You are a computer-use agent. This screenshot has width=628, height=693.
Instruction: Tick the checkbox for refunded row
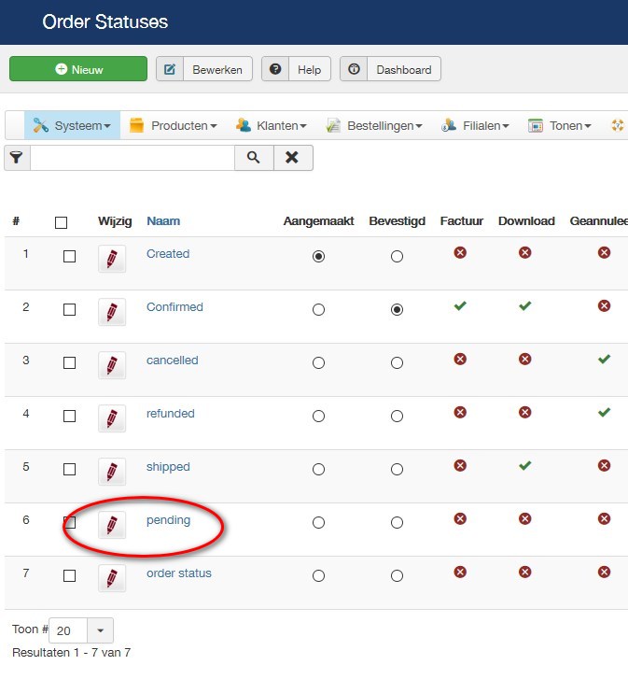[69, 416]
